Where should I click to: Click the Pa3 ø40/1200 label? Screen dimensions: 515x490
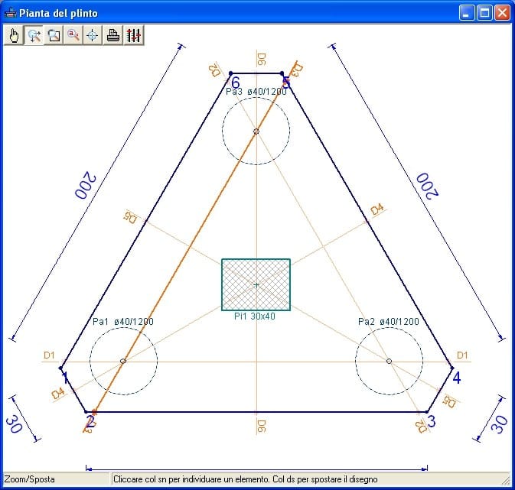tap(256, 92)
